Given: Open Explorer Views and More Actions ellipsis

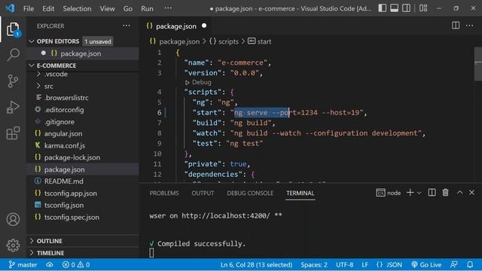Looking at the screenshot, I should point(127,26).
